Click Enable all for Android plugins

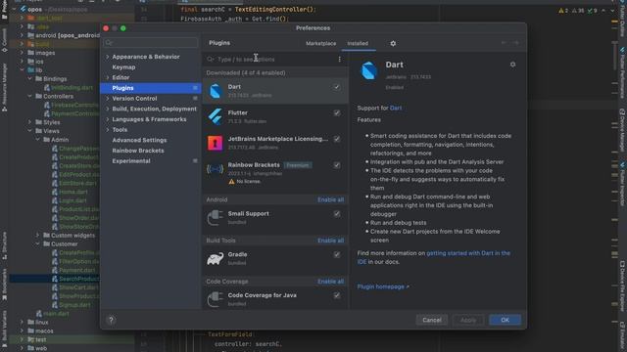click(x=330, y=199)
